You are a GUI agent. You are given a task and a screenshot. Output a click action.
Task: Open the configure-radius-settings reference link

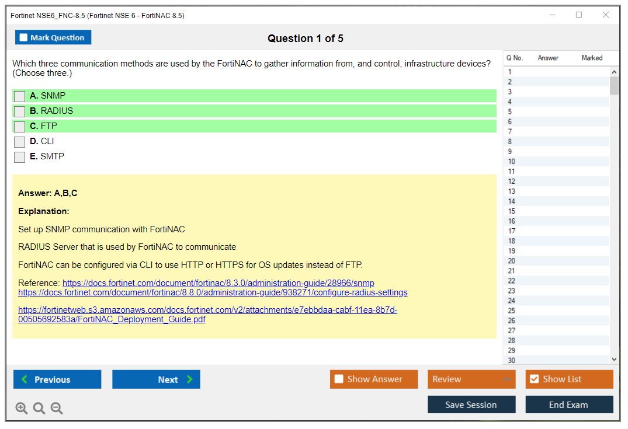point(213,292)
